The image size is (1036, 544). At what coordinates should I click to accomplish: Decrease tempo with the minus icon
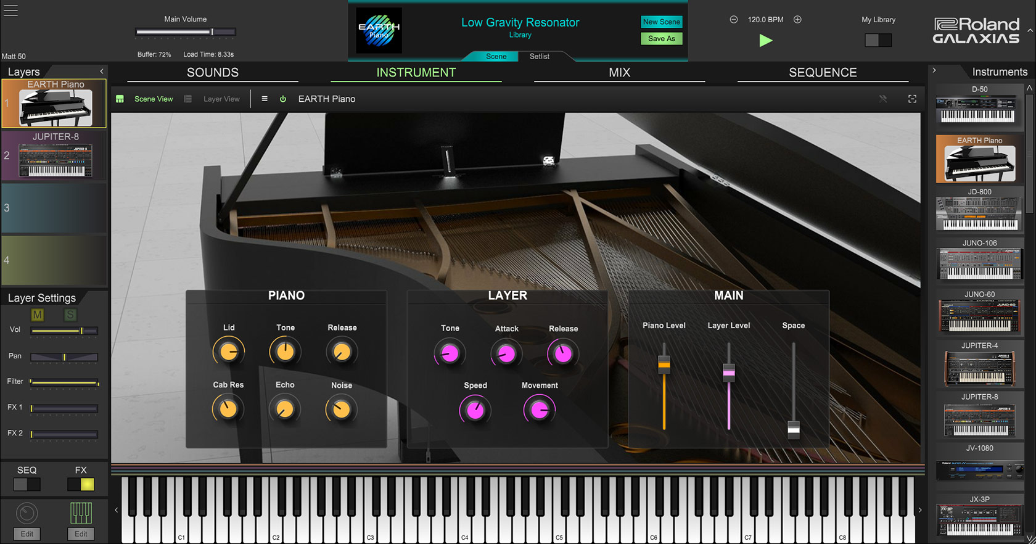point(734,20)
